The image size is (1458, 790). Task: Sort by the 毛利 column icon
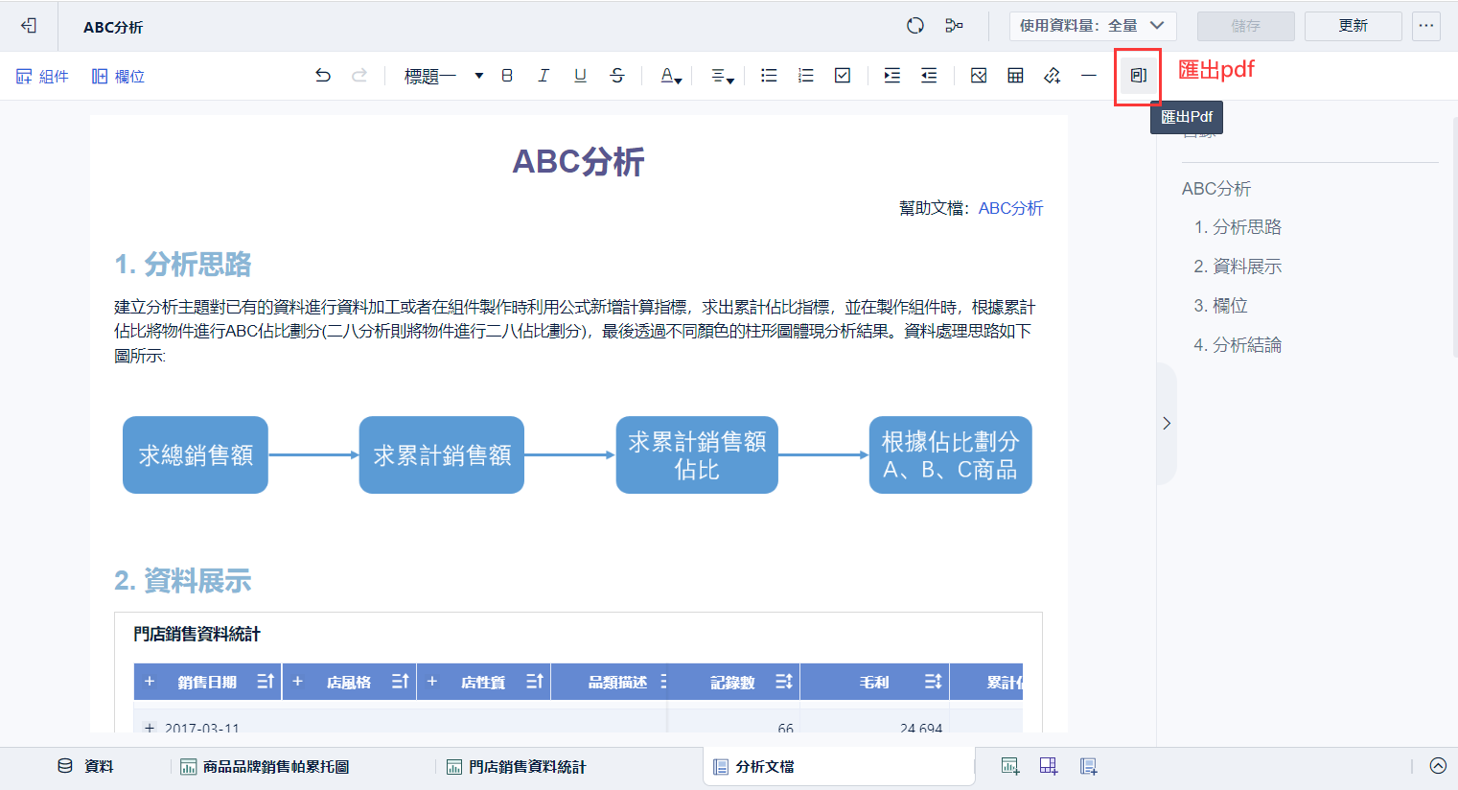click(x=934, y=682)
